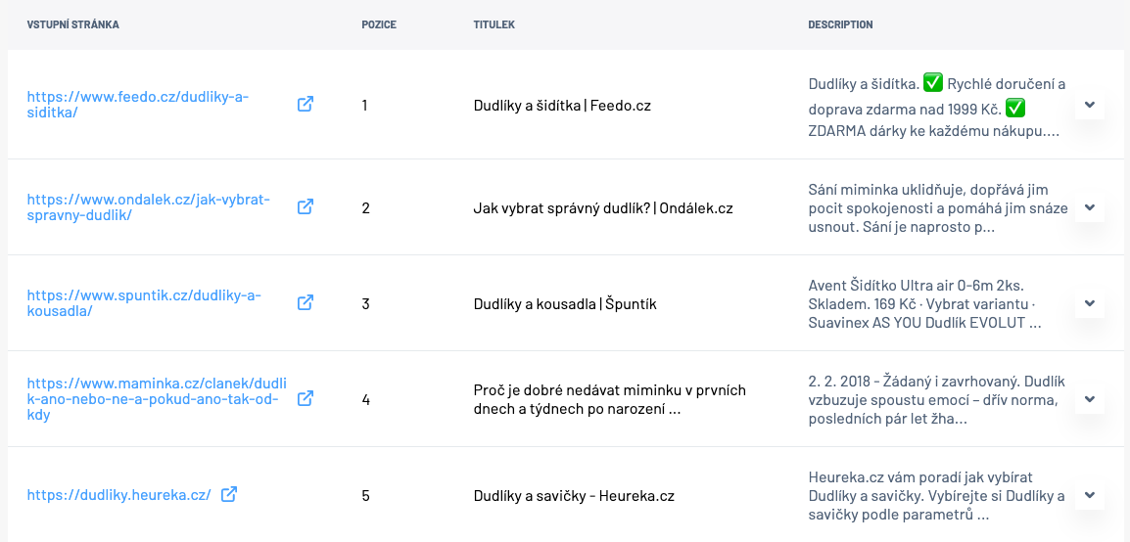The height and width of the screenshot is (542, 1130).
Task: Expand the Ondálek.cz row details chevron
Action: point(1090,207)
